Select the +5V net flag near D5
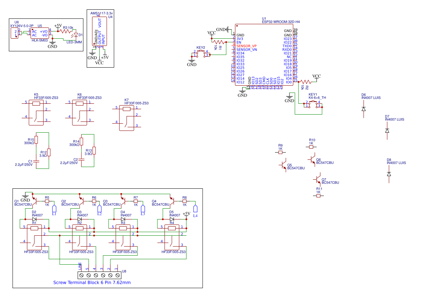Viewport: 423px width, 299px height. pos(187,214)
